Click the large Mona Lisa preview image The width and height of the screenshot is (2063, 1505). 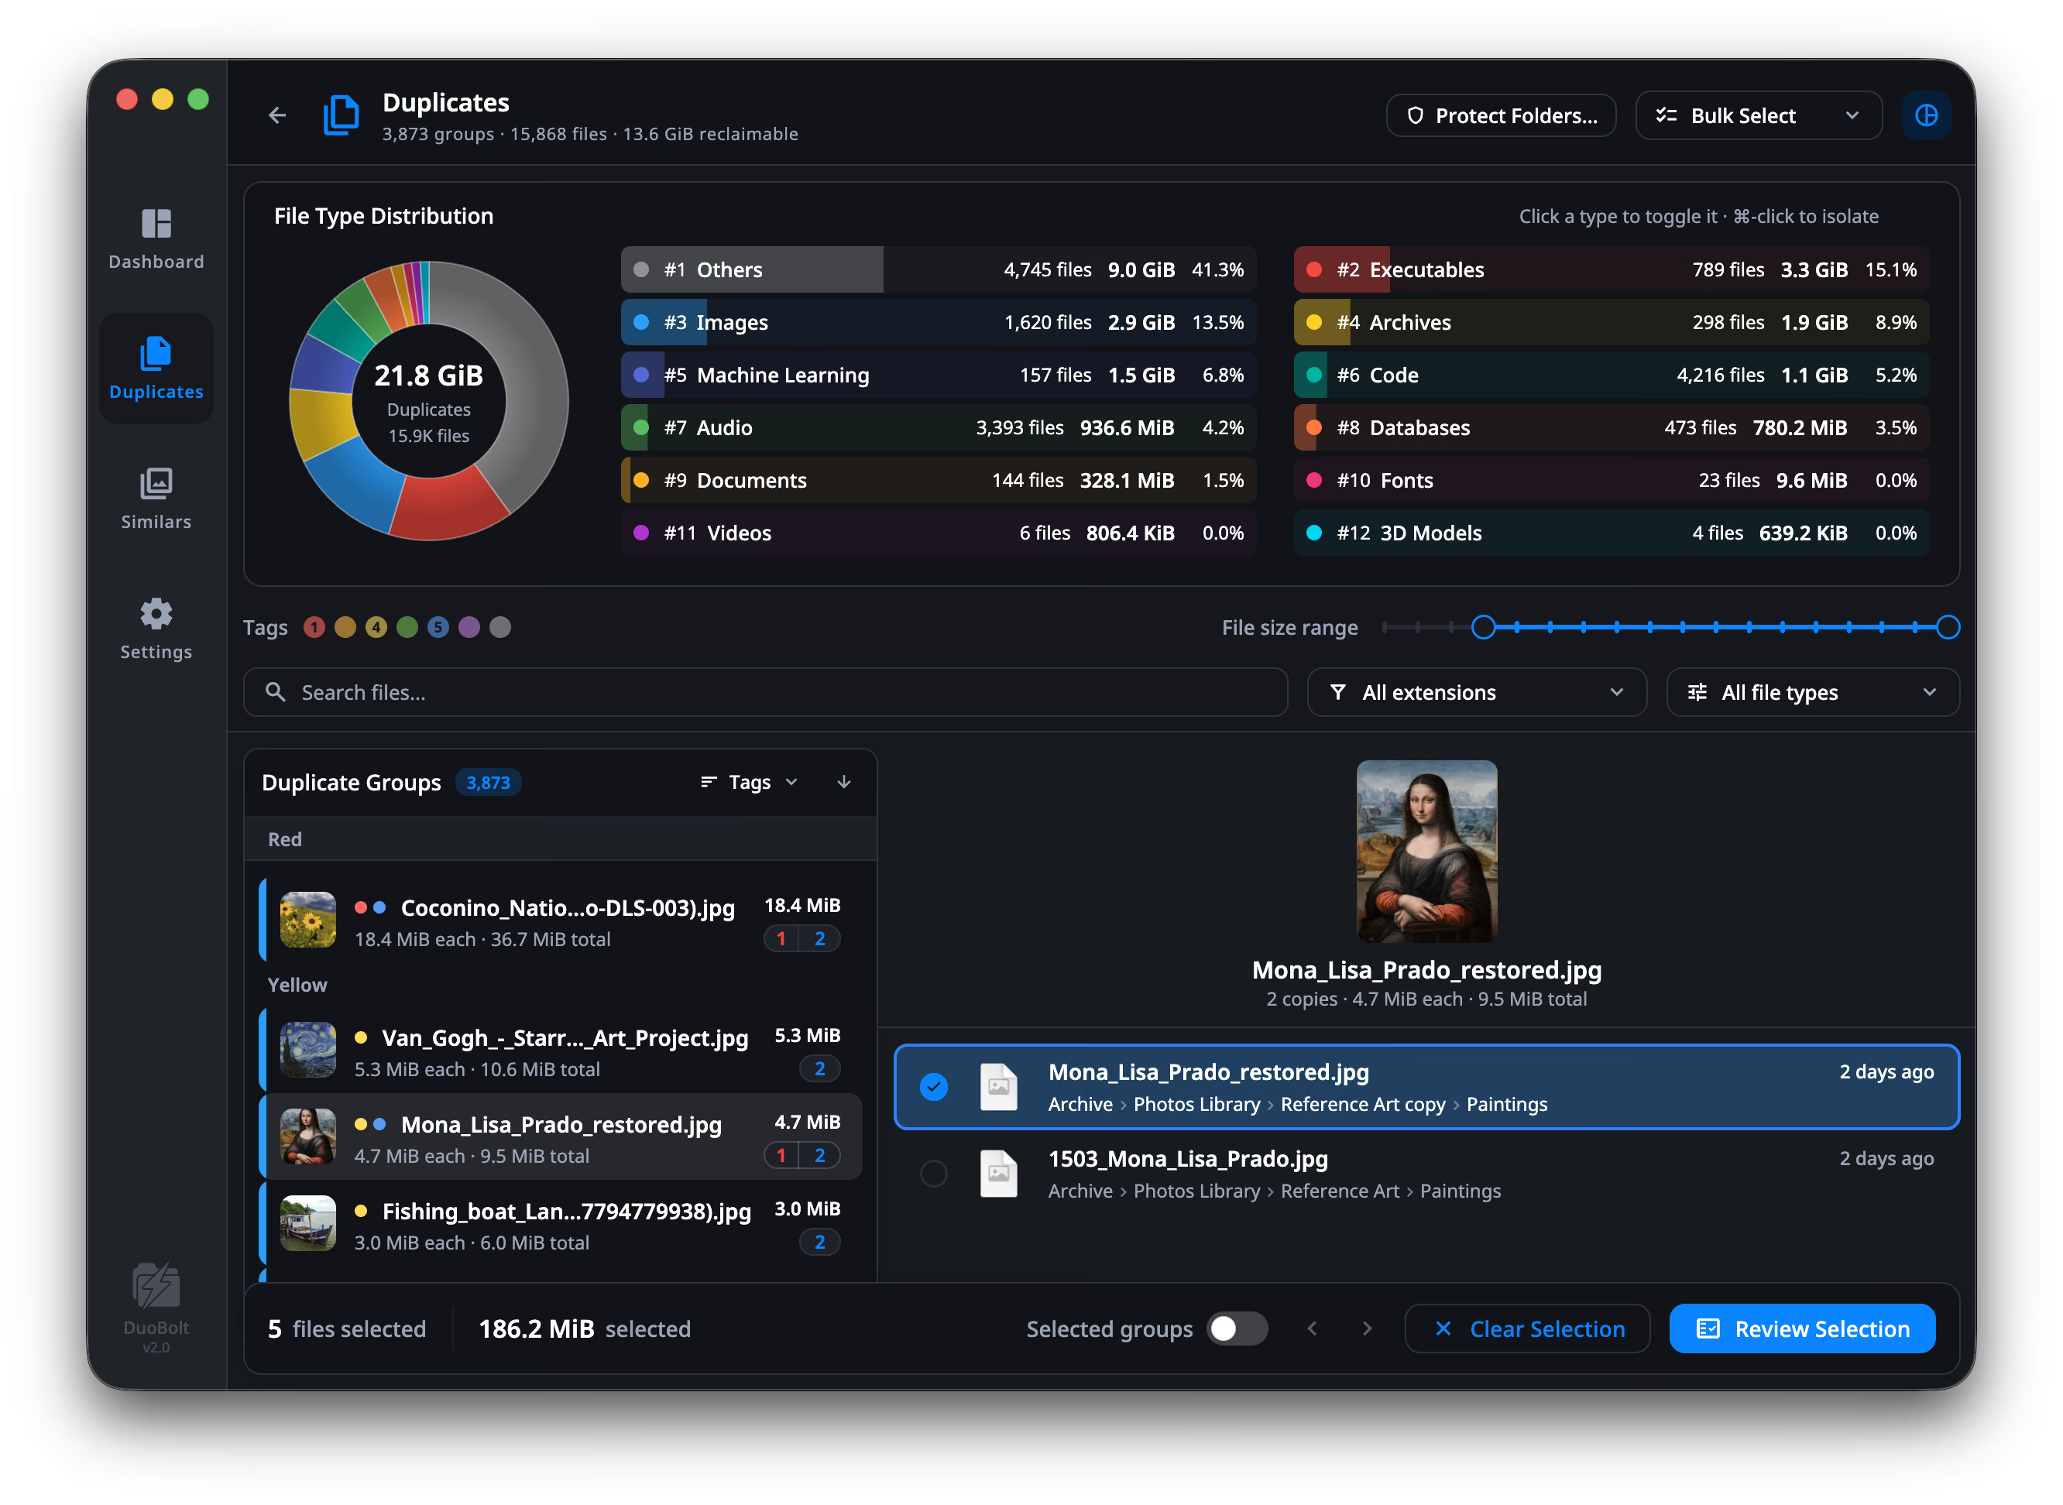click(x=1426, y=851)
